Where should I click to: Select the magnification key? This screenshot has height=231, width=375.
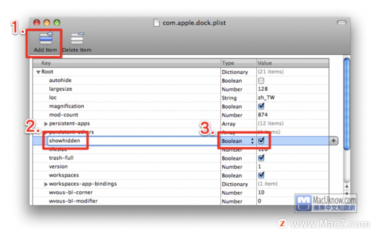tap(66, 106)
